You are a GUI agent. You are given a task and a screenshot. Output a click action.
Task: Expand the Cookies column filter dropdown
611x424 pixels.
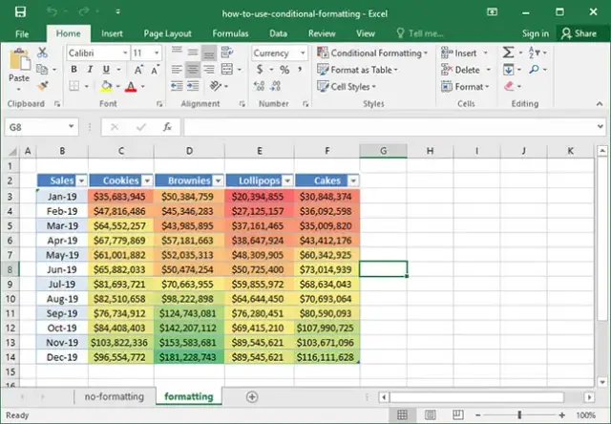pos(146,180)
